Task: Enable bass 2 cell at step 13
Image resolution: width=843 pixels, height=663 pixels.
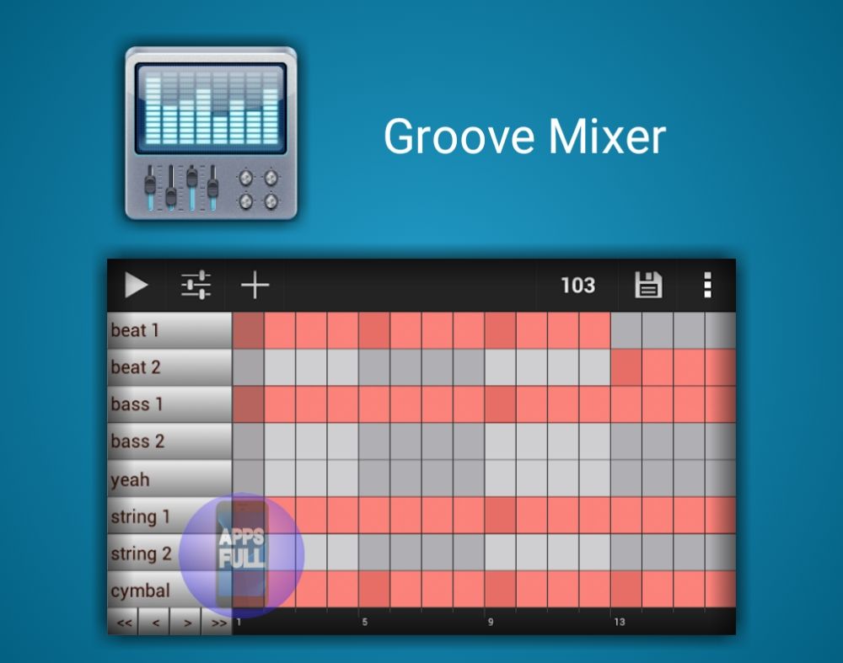Action: pos(626,441)
